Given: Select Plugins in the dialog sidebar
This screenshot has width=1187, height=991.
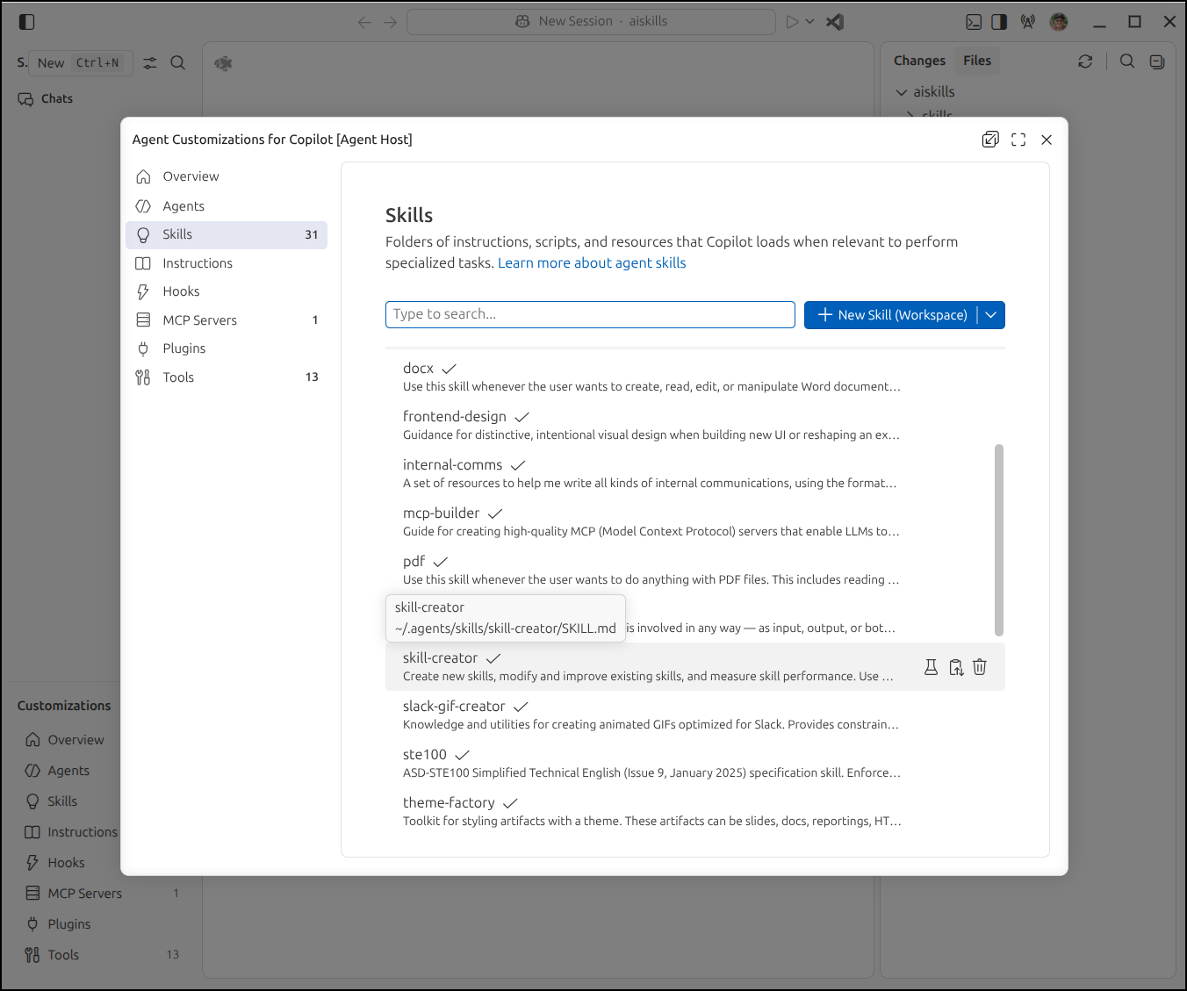Looking at the screenshot, I should point(227,348).
